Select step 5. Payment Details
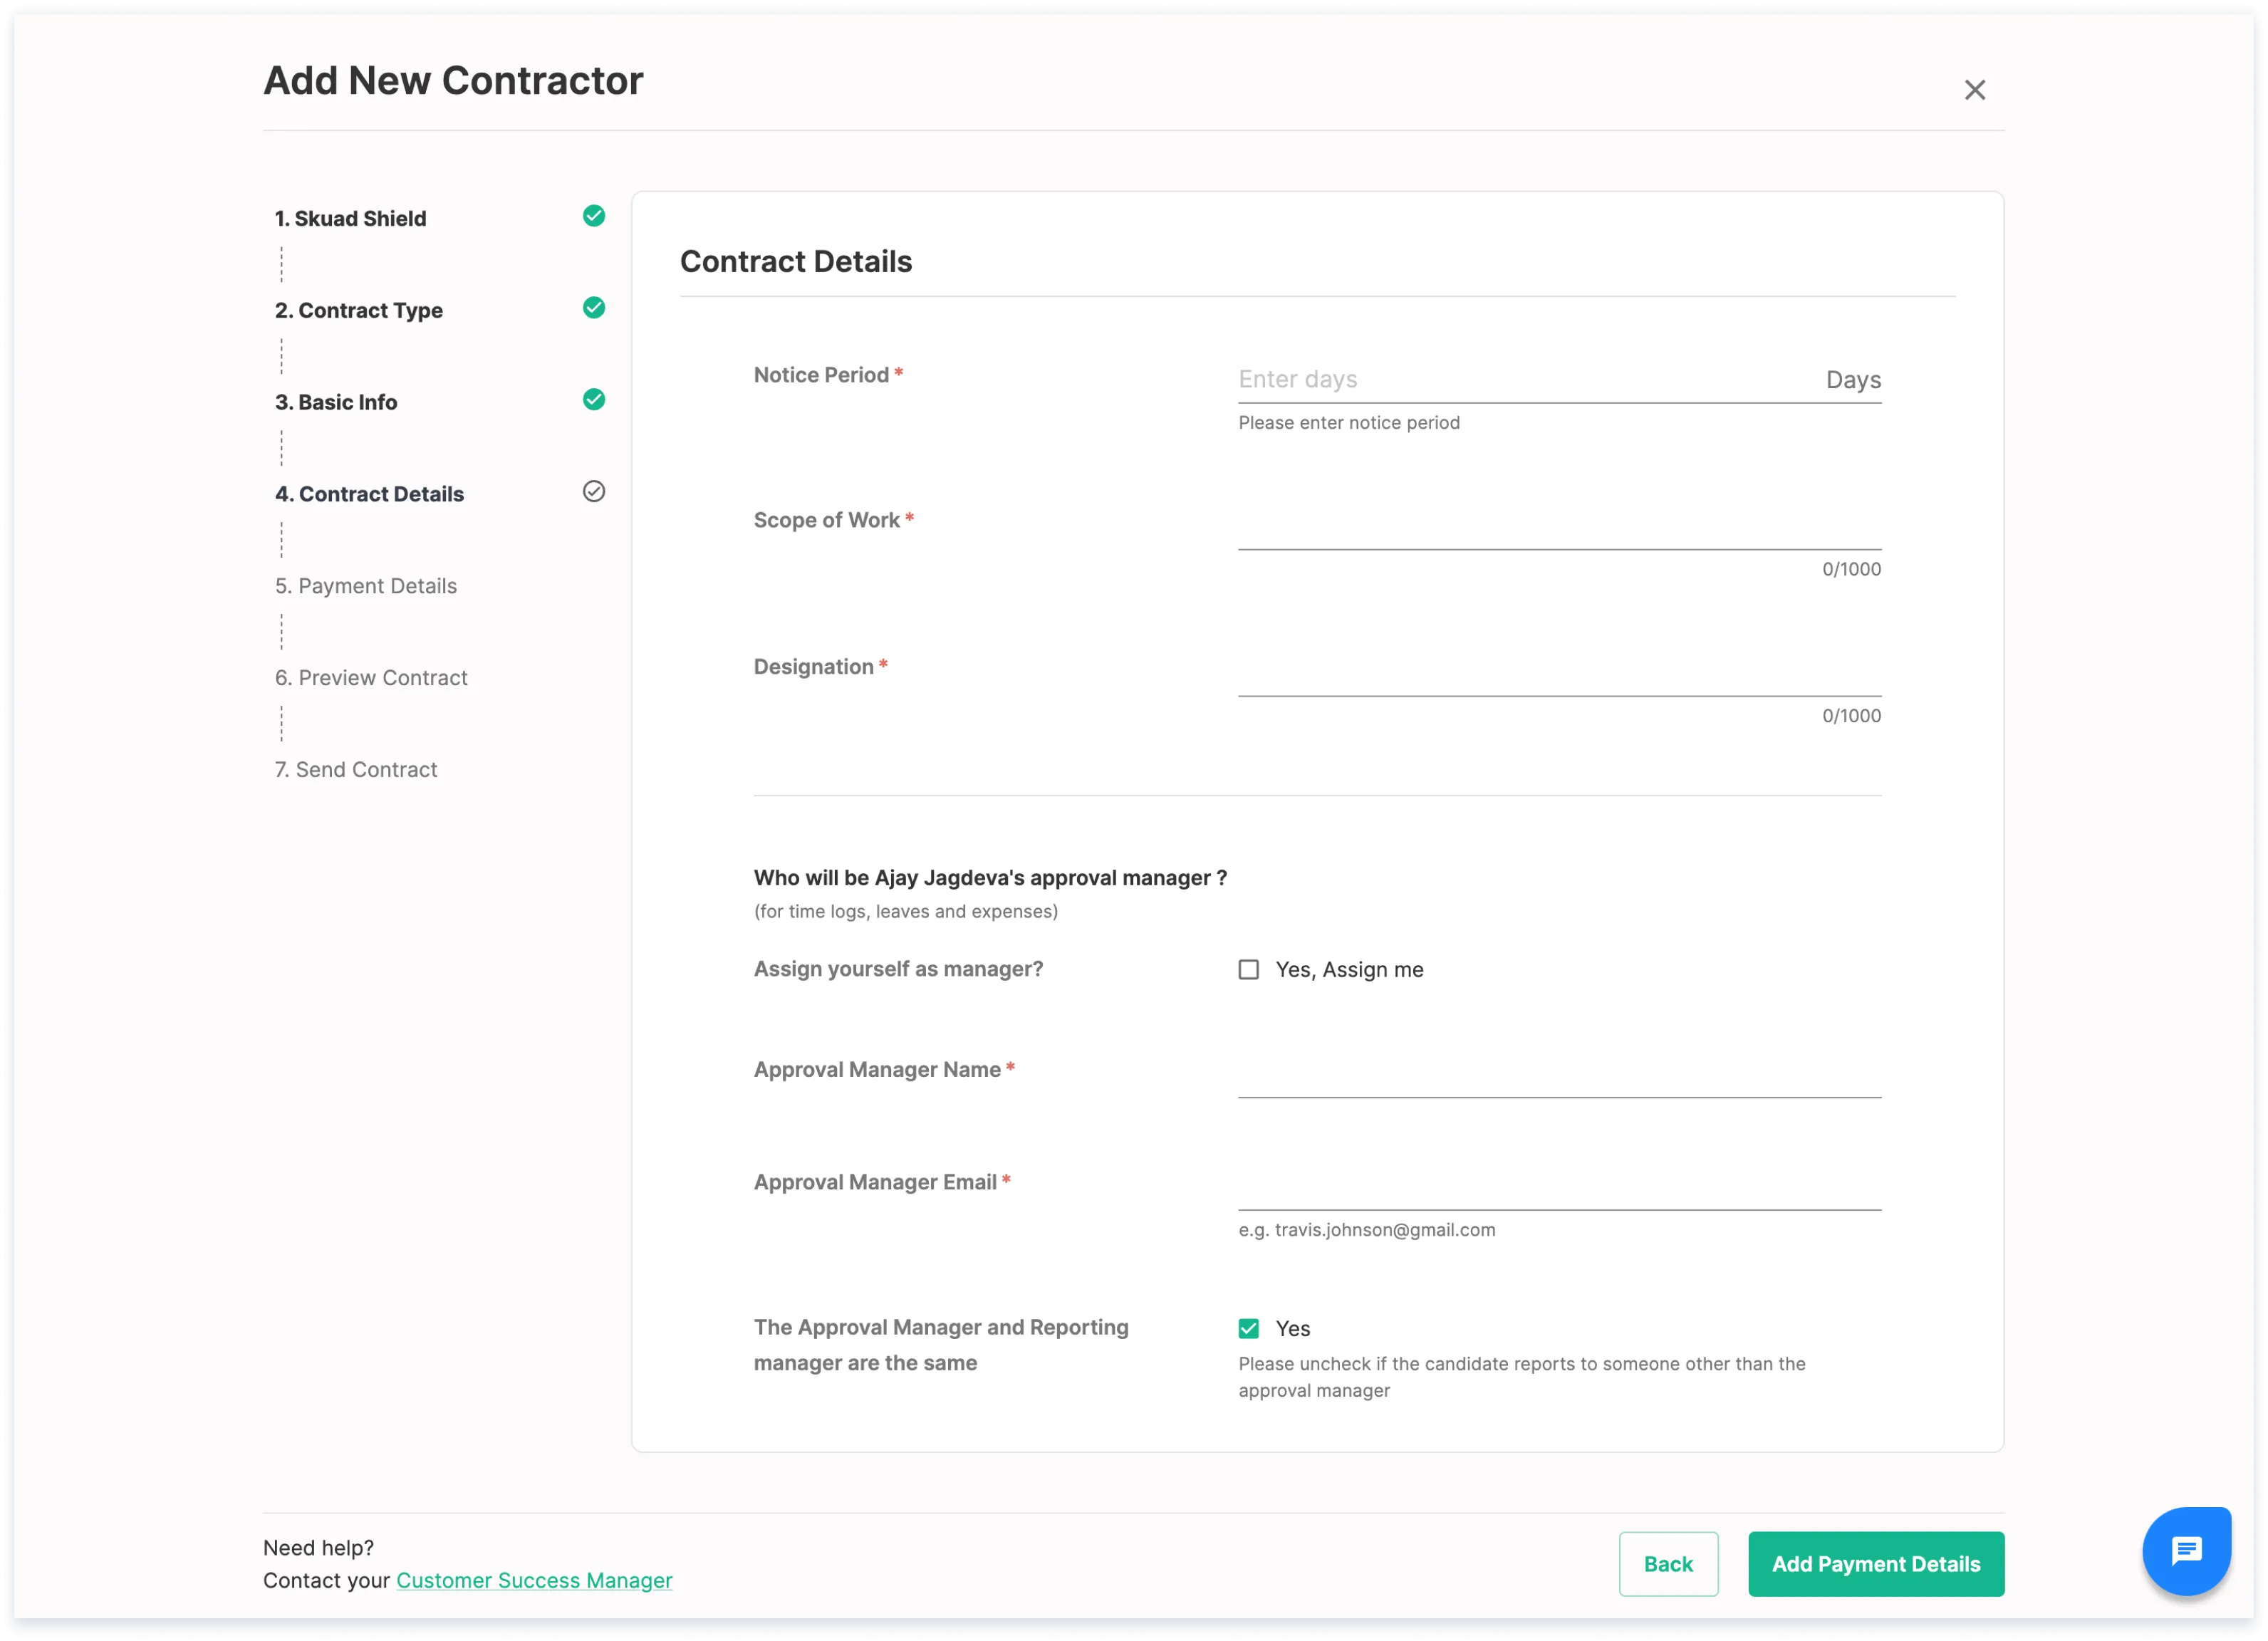The image size is (2268, 1641). (x=366, y=586)
